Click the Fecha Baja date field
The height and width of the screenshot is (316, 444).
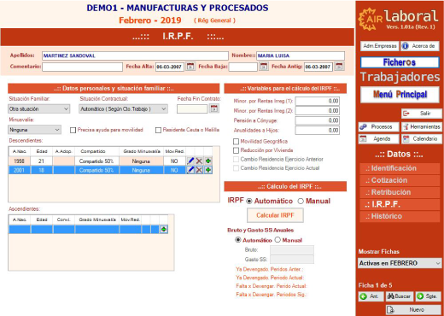tap(243, 67)
